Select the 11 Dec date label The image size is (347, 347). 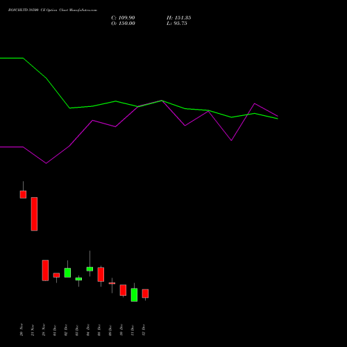(133, 330)
